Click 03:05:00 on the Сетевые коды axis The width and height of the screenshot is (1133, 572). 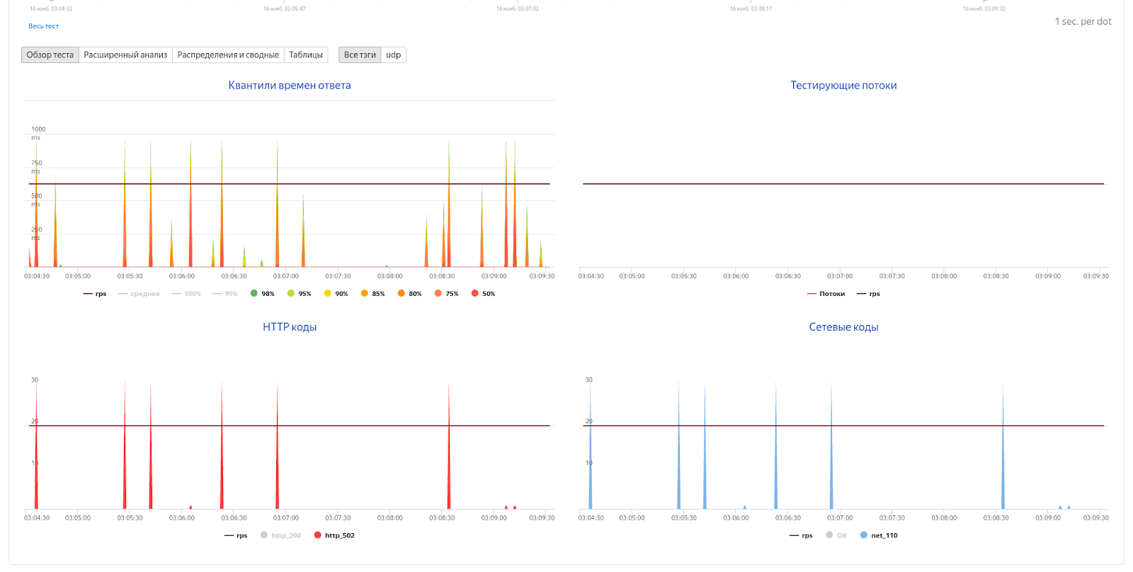click(632, 518)
